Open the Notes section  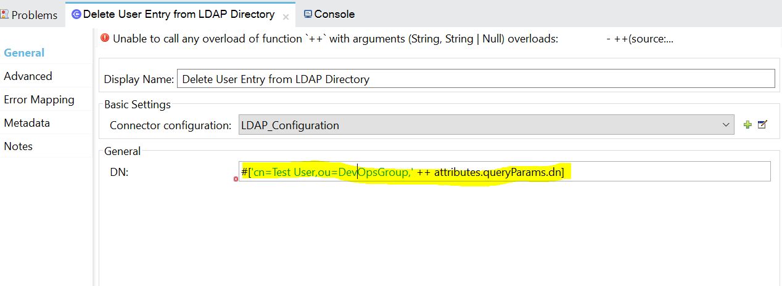tap(18, 146)
